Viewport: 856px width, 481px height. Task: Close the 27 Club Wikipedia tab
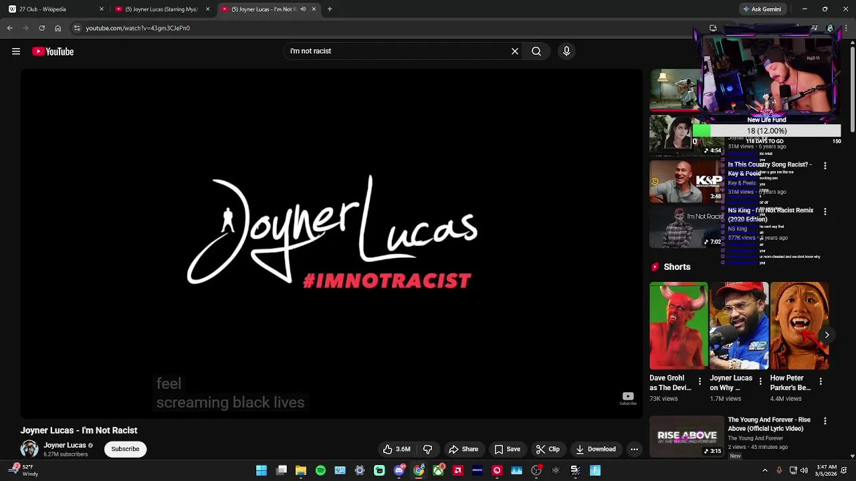(102, 9)
